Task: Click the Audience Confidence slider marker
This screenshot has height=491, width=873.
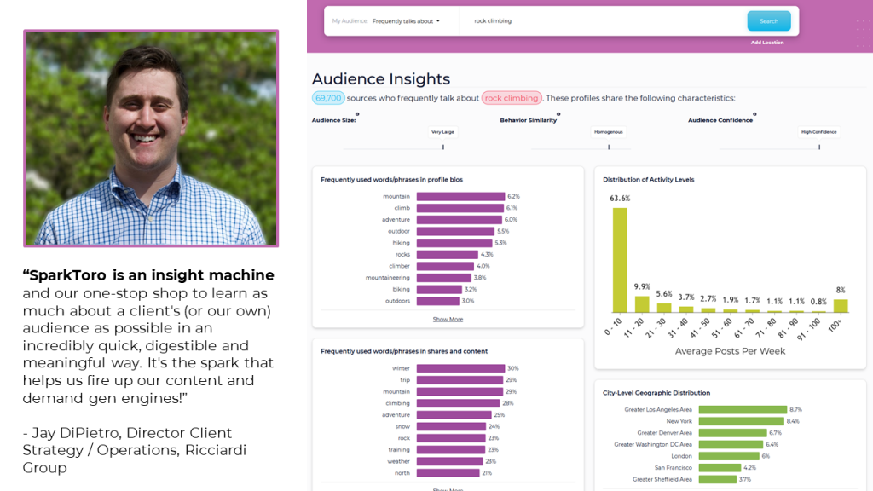Action: 819,147
